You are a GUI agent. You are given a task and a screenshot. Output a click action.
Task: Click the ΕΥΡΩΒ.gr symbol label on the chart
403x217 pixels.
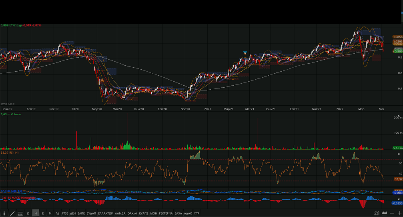coord(15,25)
